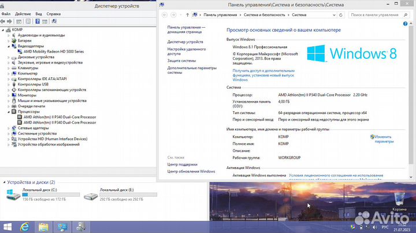Select Локальный диск (E:) drive
This screenshot has width=416, height=233.
click(x=120, y=194)
